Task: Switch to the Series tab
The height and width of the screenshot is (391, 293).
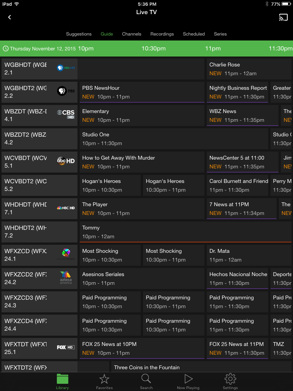Action: 220,34
